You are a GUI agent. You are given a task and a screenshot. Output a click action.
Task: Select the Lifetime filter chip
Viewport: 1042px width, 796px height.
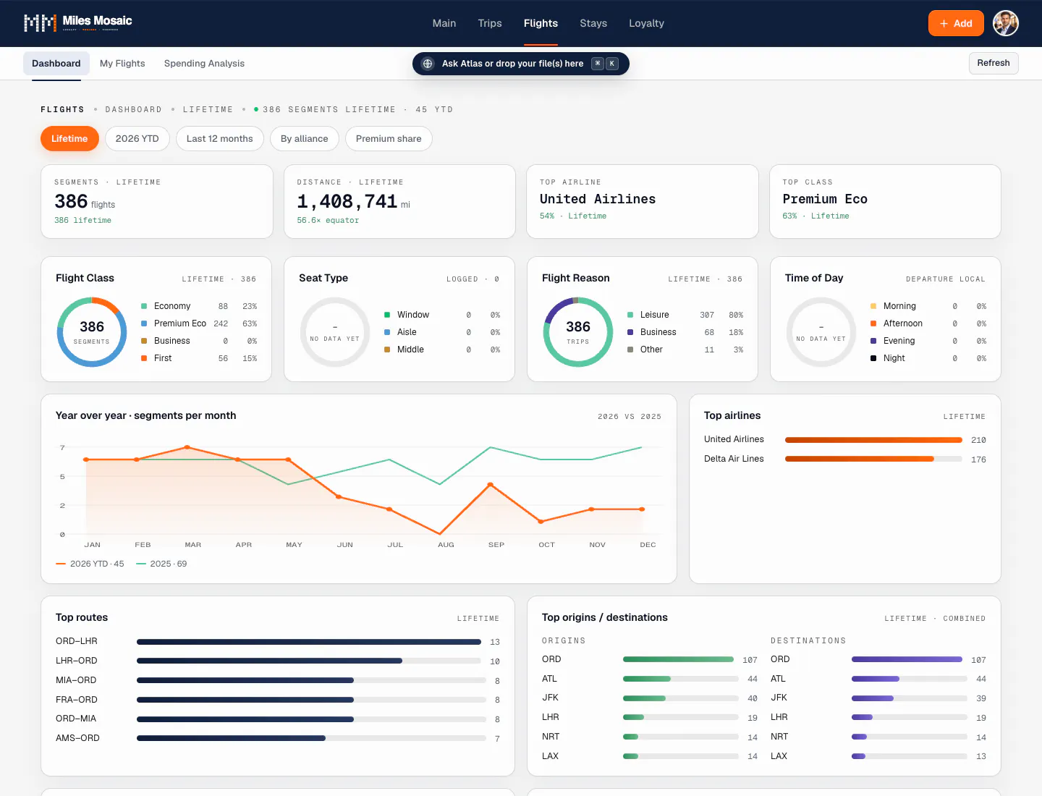tap(69, 138)
